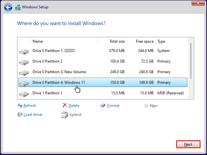Screen dimensions: 207x155
Task: Select Drive 0 Partition 3: New Volume
Action: click(59, 72)
